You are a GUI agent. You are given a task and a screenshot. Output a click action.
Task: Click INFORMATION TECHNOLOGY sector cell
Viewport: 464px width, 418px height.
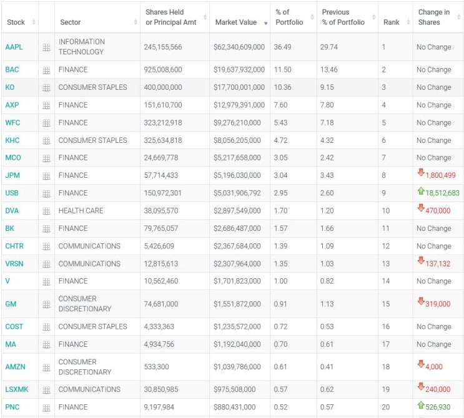tap(82, 47)
